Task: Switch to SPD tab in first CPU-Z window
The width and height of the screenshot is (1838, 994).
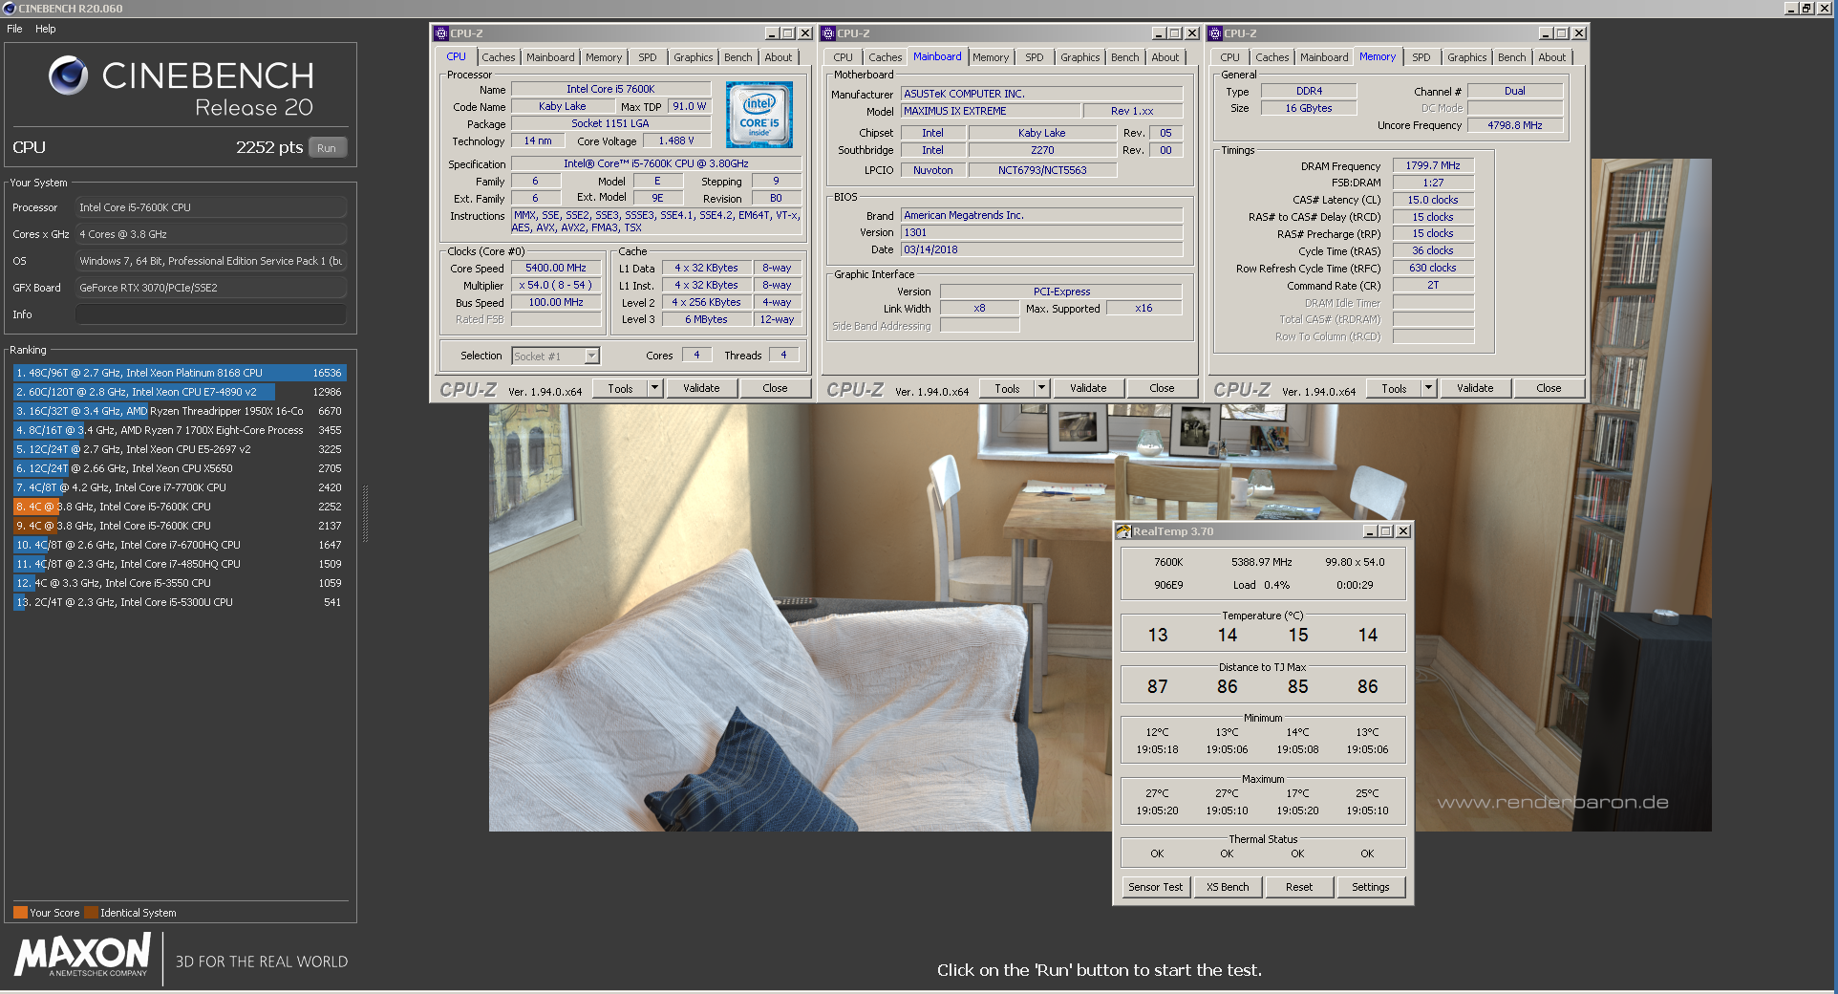Action: click(x=648, y=57)
